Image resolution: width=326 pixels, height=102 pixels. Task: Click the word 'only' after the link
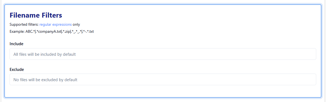76,24
